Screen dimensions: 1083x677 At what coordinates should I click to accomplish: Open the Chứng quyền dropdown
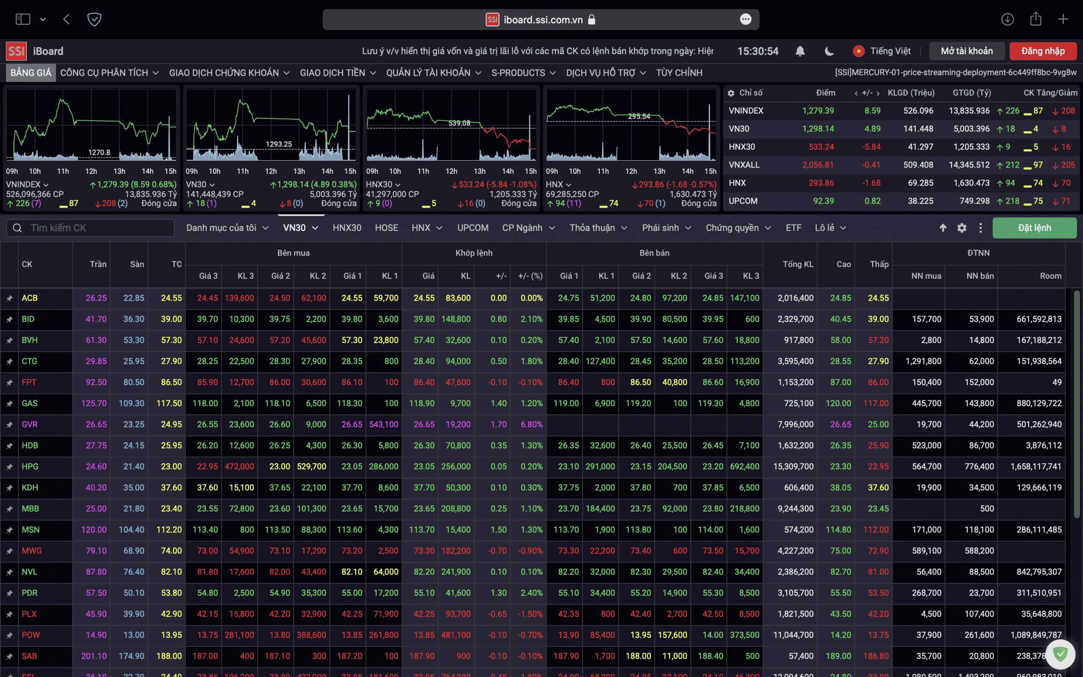point(738,228)
